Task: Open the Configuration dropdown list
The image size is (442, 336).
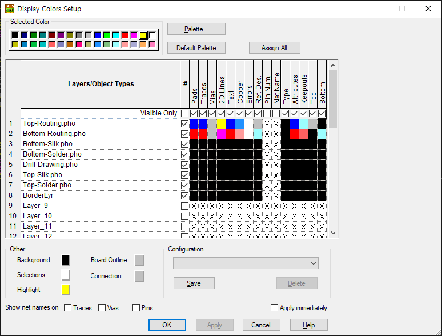Action: tap(246, 263)
